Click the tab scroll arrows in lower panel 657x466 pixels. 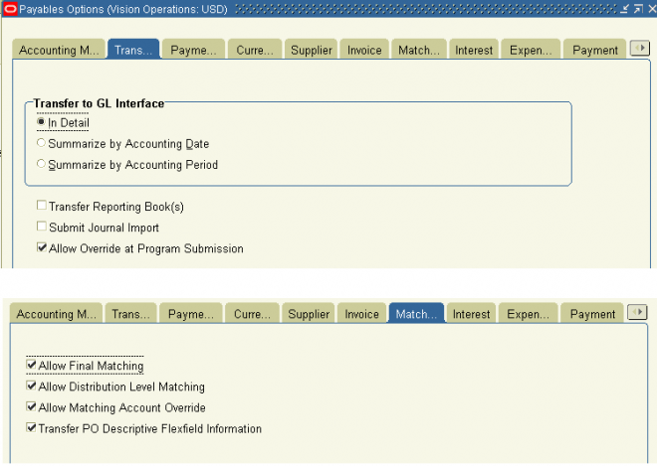(x=637, y=312)
